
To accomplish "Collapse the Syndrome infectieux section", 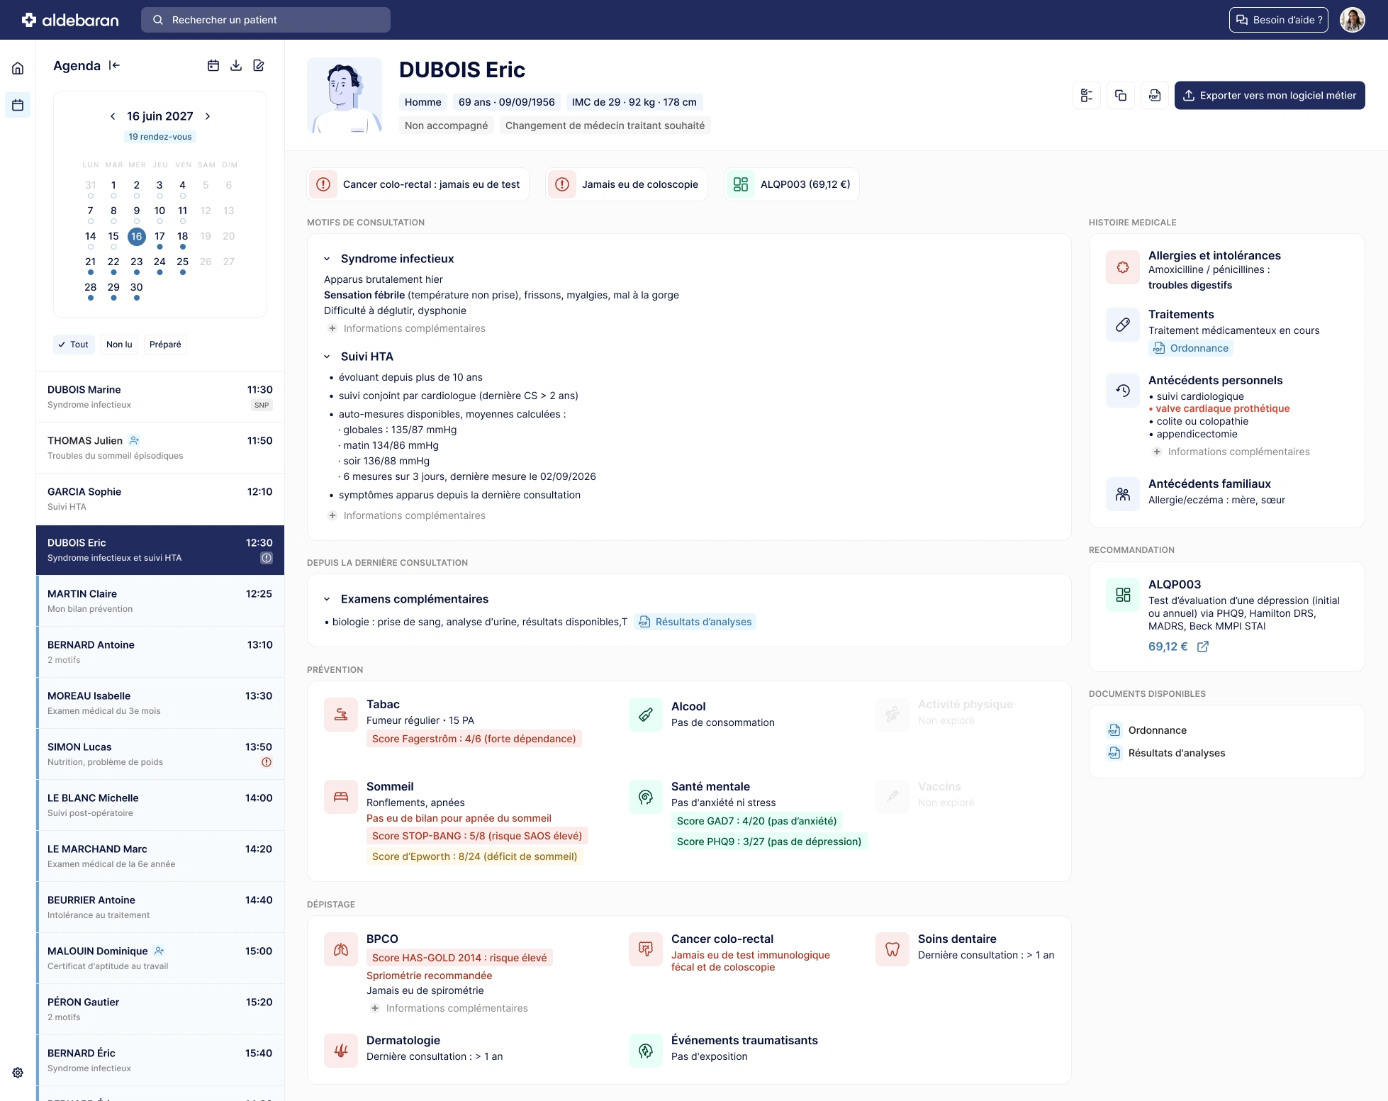I will pos(327,259).
